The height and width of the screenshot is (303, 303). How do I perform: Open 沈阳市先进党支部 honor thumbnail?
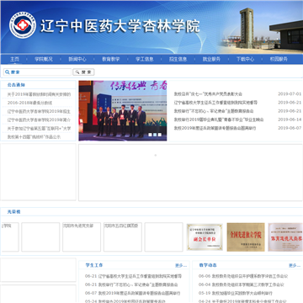tap(82, 237)
